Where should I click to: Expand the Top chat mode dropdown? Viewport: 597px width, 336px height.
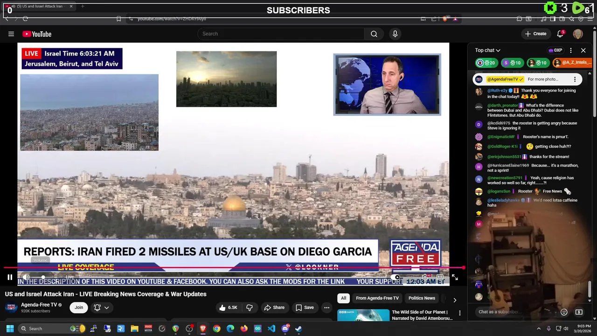click(488, 50)
